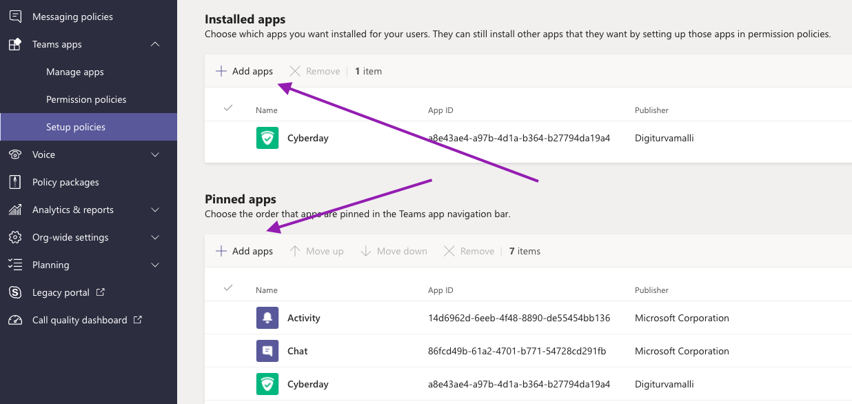Click the Legacy portal Skype icon
852x404 pixels.
15,292
